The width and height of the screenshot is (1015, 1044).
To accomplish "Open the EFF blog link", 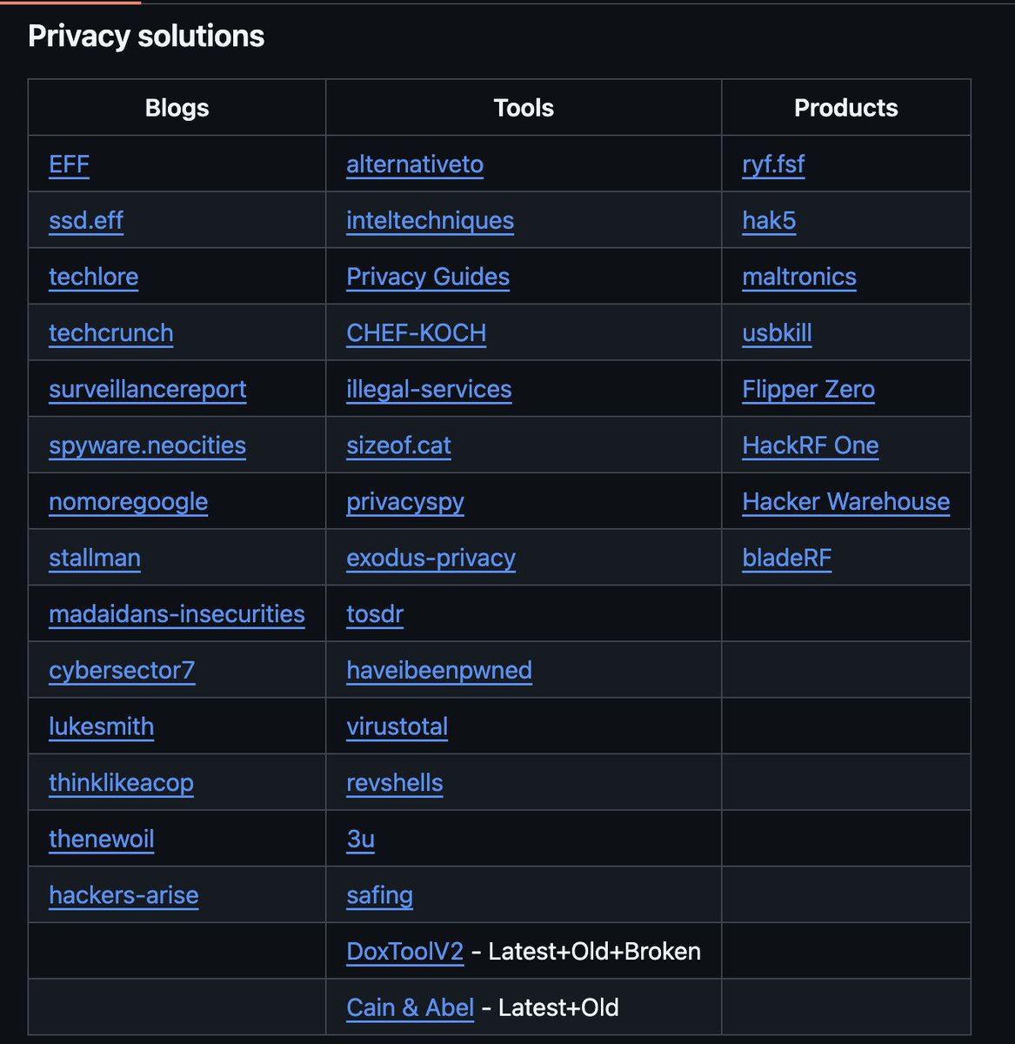I will click(68, 164).
